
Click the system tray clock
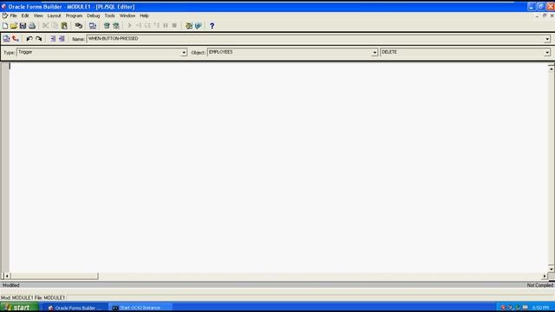coord(541,308)
